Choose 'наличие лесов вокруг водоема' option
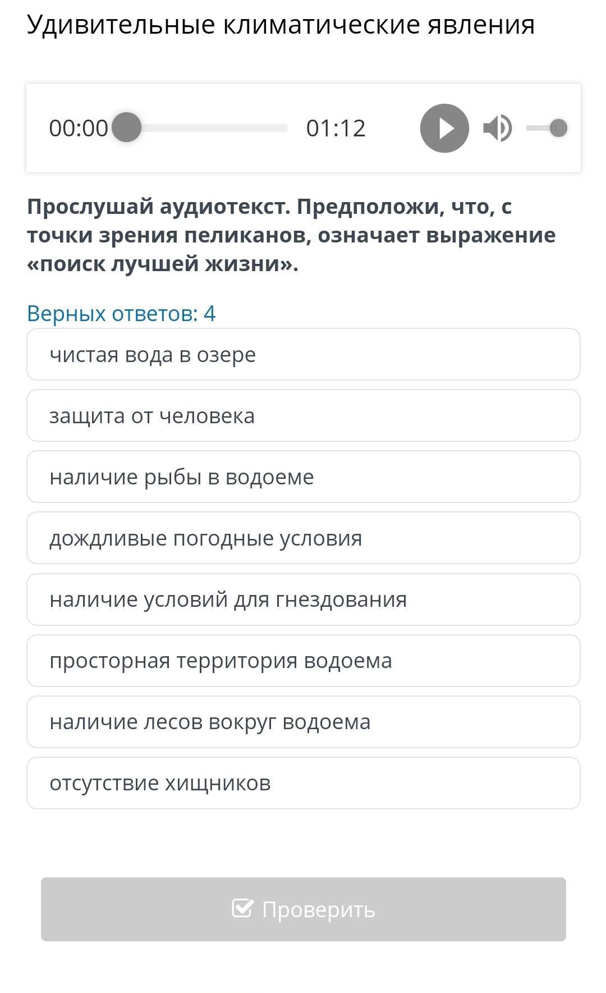 pyautogui.click(x=303, y=722)
